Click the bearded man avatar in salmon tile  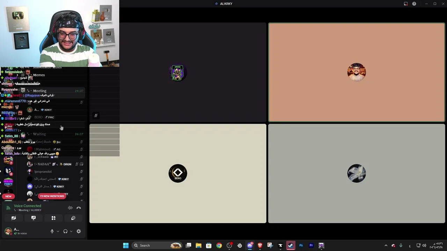pos(357,72)
